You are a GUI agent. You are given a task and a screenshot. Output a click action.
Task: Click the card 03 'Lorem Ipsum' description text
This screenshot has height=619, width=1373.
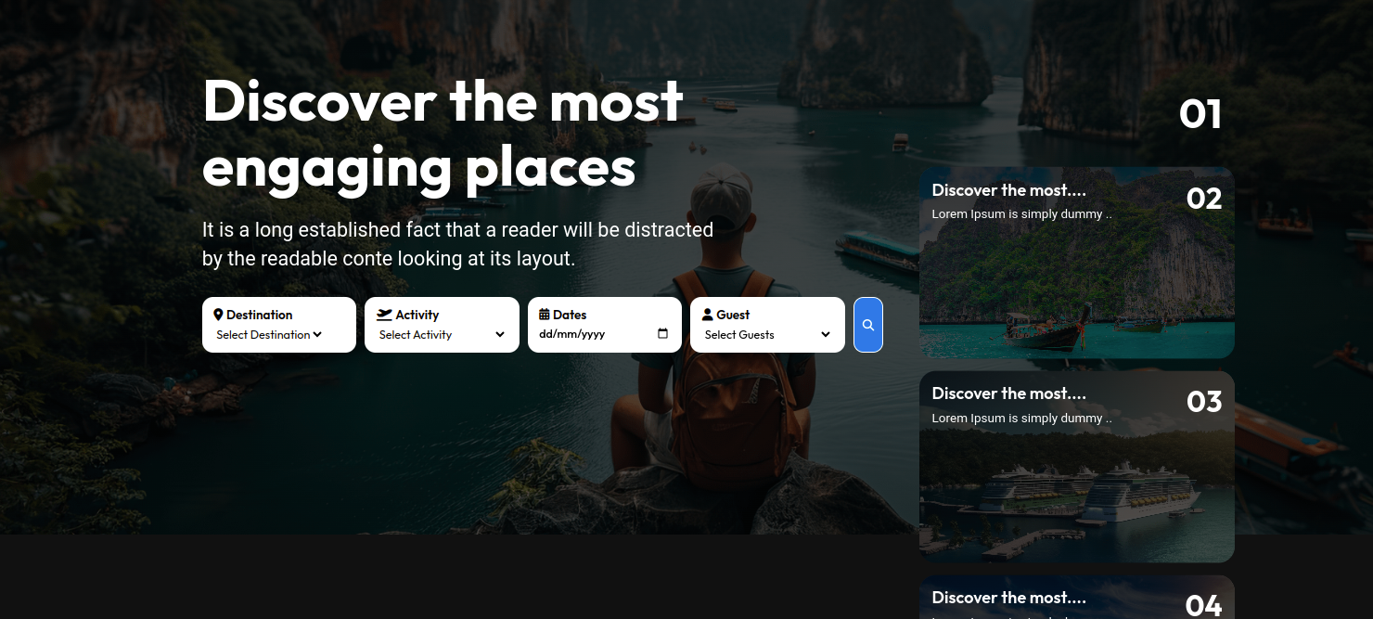(x=1020, y=419)
